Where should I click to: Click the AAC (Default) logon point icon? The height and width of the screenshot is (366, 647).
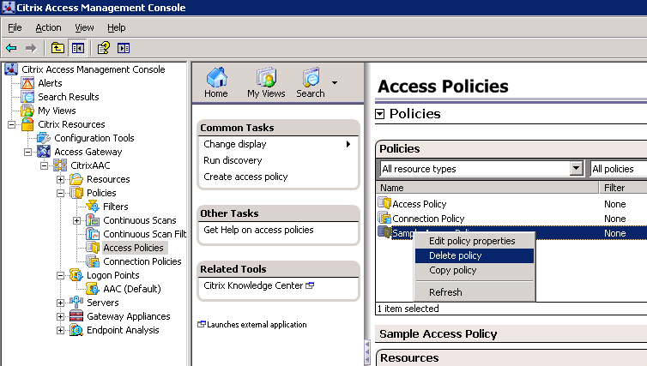point(93,289)
